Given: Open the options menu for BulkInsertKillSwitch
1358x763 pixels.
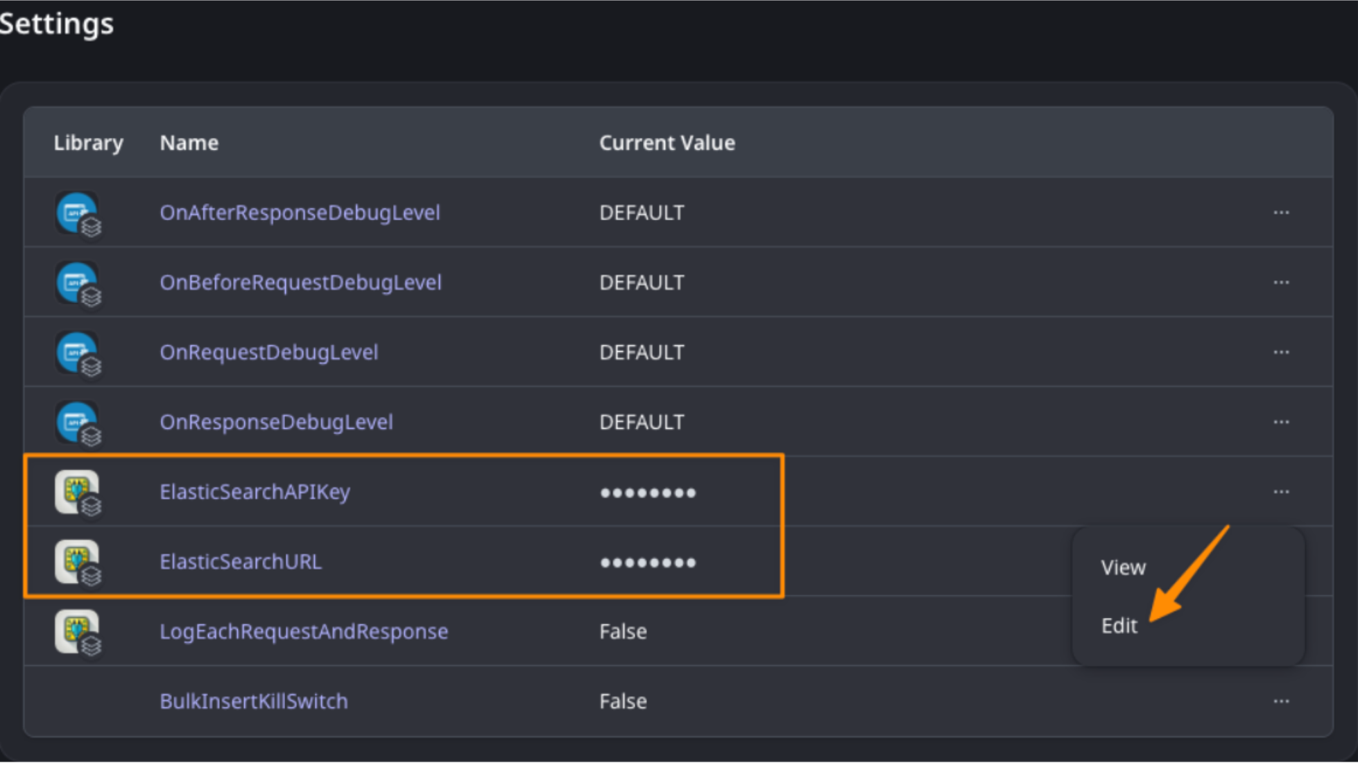Looking at the screenshot, I should (1281, 702).
